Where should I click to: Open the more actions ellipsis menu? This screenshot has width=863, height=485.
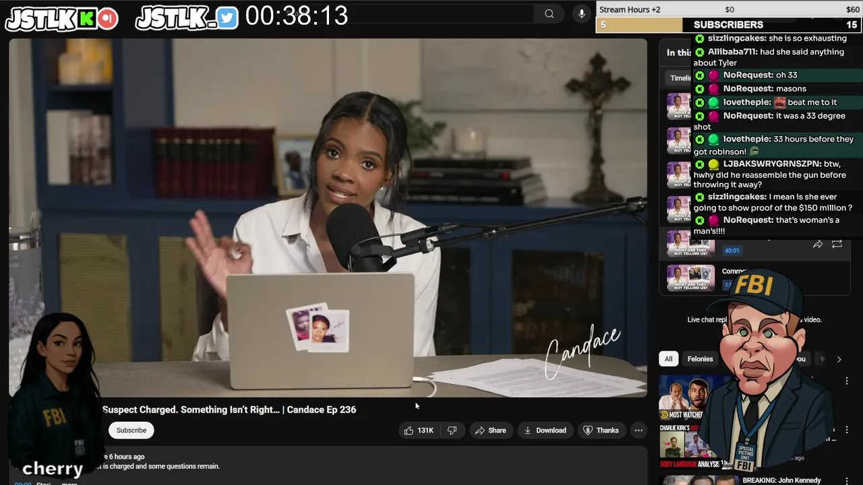tap(638, 430)
